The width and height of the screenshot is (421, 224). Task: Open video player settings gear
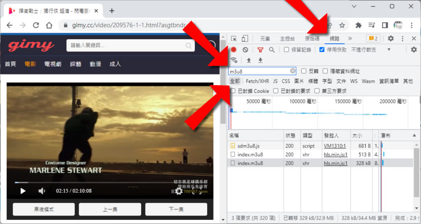coord(179,191)
